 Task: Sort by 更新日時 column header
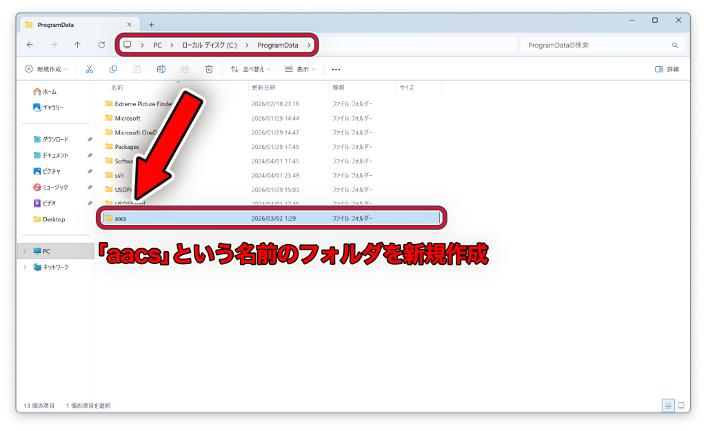(x=263, y=88)
